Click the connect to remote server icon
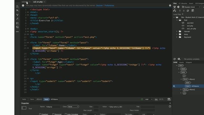 click(175, 7)
